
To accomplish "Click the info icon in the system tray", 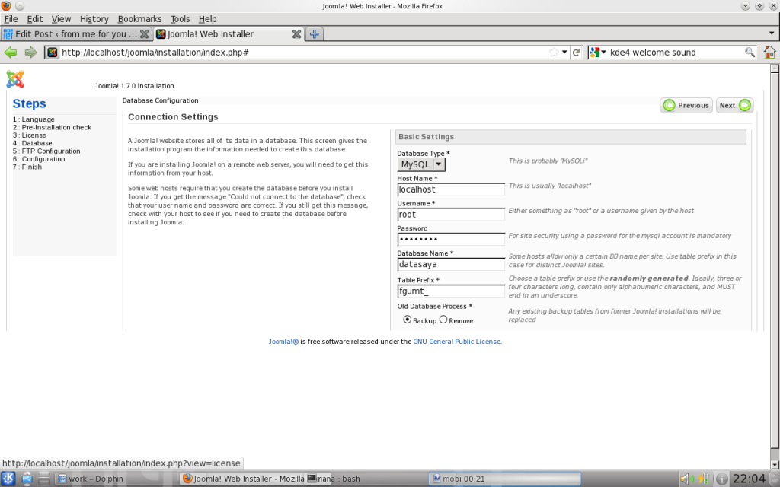I will point(721,479).
